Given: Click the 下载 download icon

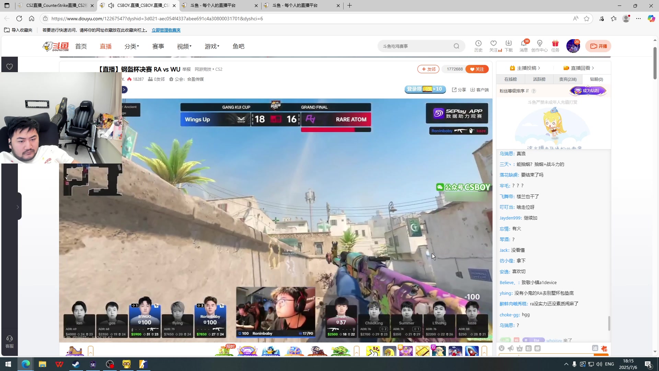Looking at the screenshot, I should 508,43.
